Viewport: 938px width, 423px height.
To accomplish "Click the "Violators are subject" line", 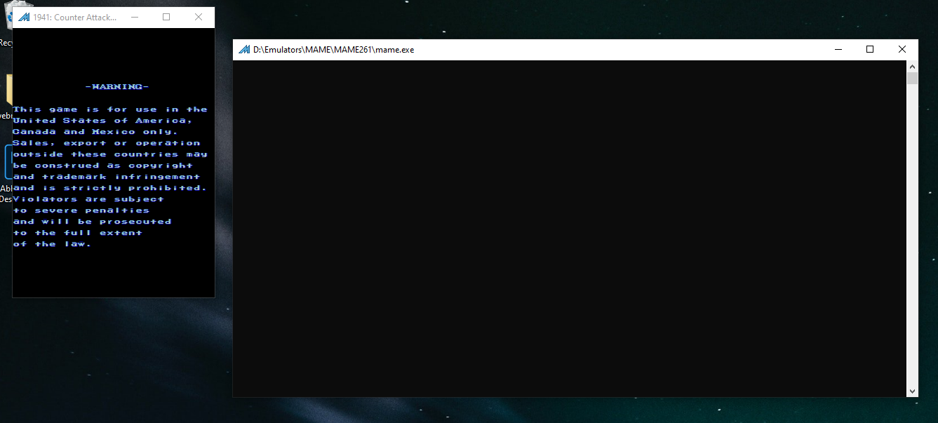I will pyautogui.click(x=88, y=199).
